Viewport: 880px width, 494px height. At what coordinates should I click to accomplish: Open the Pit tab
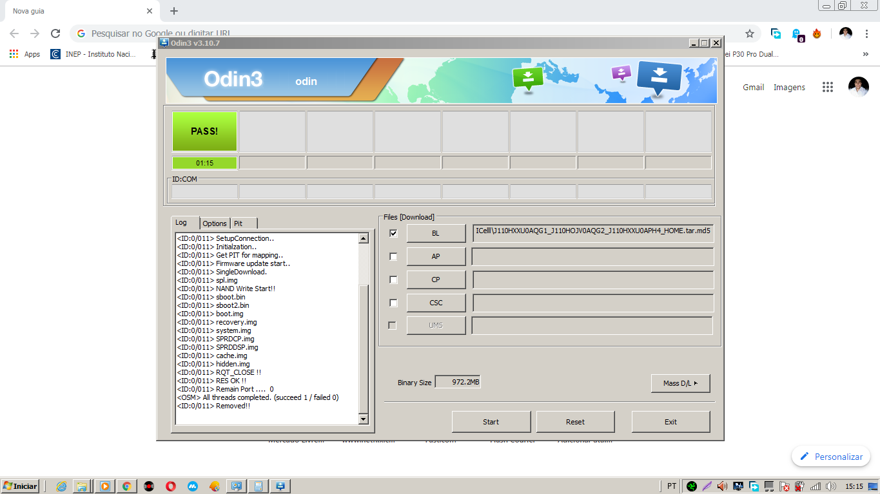244,223
